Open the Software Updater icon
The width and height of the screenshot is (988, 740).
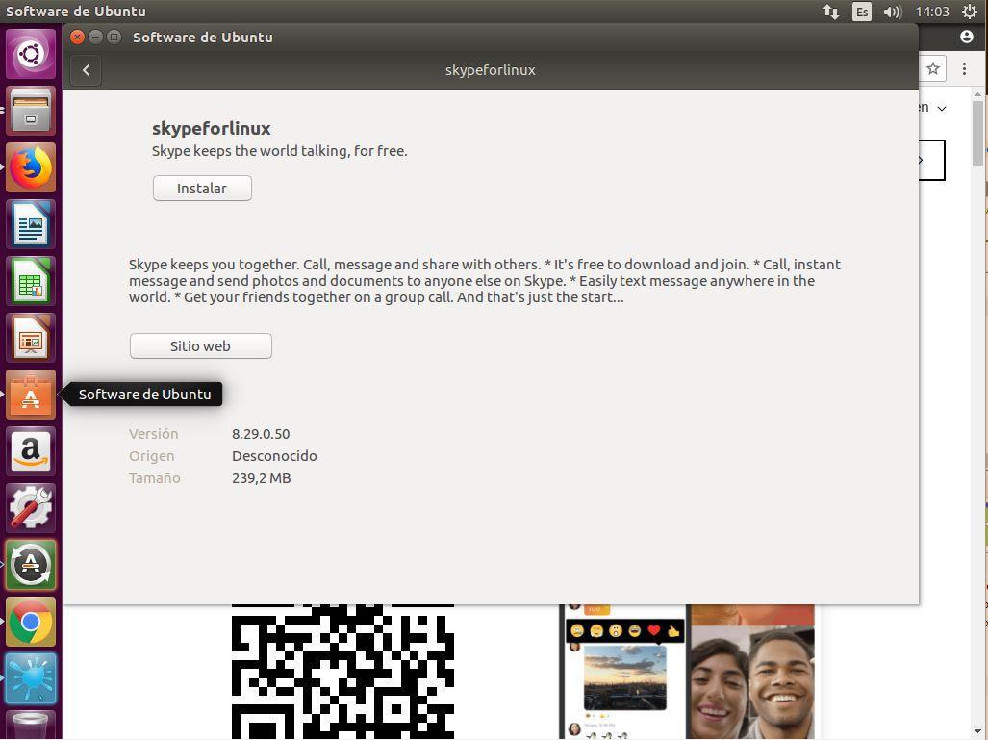(x=31, y=565)
